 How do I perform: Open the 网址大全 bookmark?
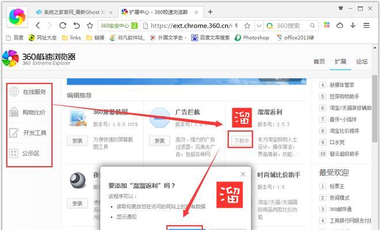click(43, 37)
